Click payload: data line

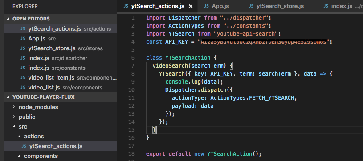coord(192,106)
